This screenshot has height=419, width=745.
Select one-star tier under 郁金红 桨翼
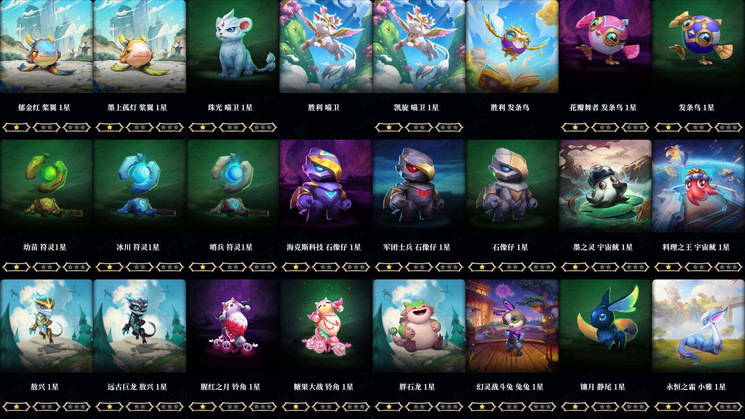16,127
